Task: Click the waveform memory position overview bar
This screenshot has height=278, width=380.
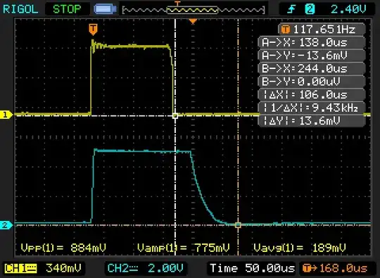Action: [x=194, y=10]
